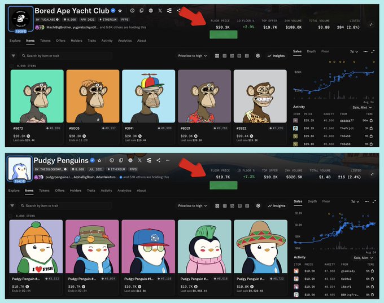Open the BY YUGALABS creator badge
This screenshot has height=303, width=384.
(47, 20)
